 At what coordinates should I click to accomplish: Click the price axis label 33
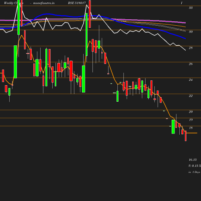point(191,8)
